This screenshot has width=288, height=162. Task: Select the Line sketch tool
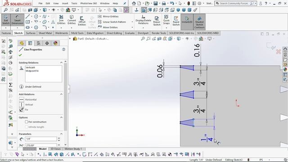tap(27, 17)
